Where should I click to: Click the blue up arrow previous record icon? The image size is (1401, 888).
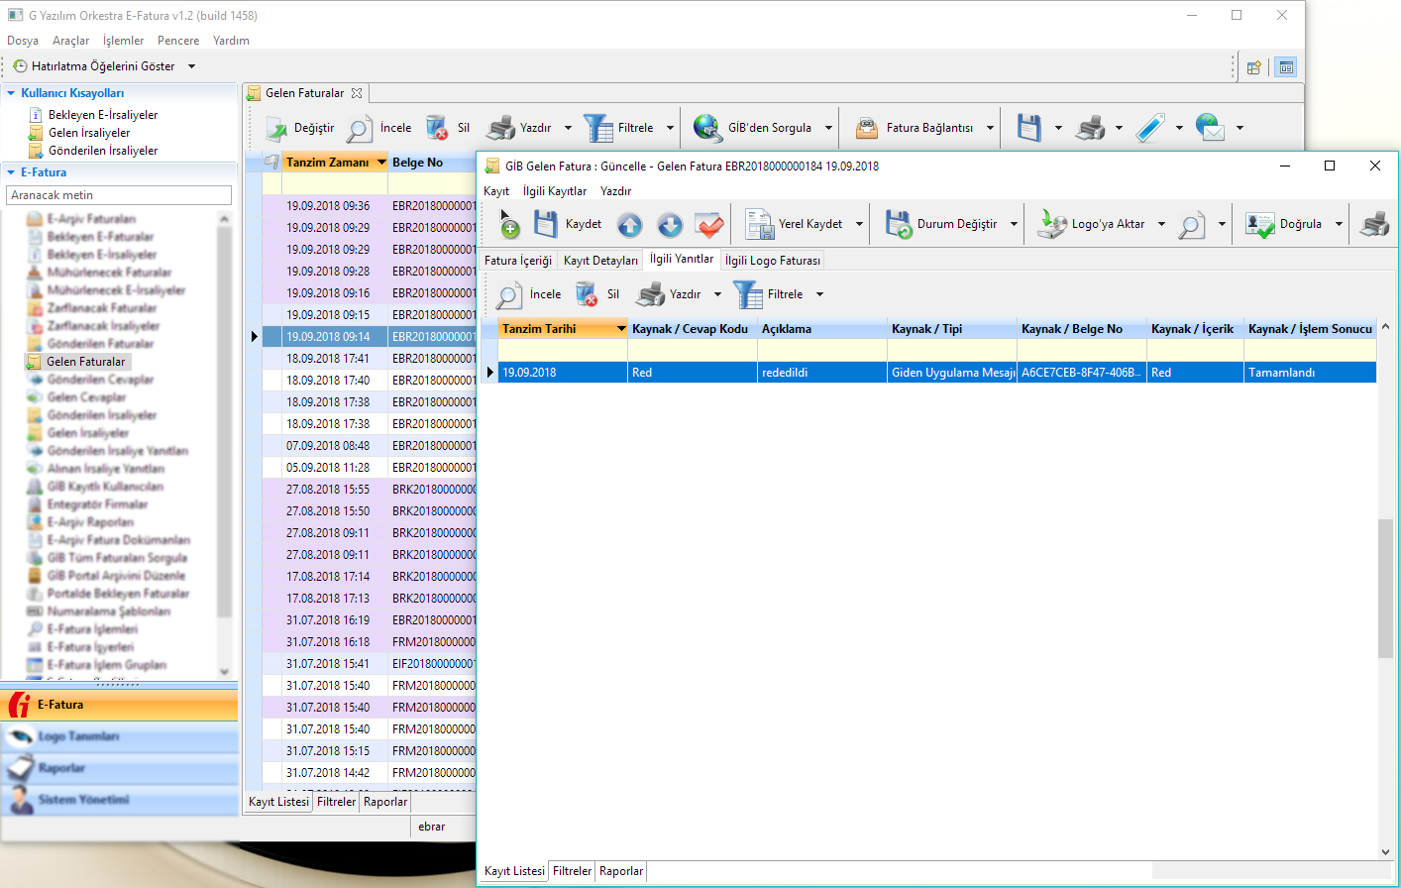pyautogui.click(x=630, y=225)
